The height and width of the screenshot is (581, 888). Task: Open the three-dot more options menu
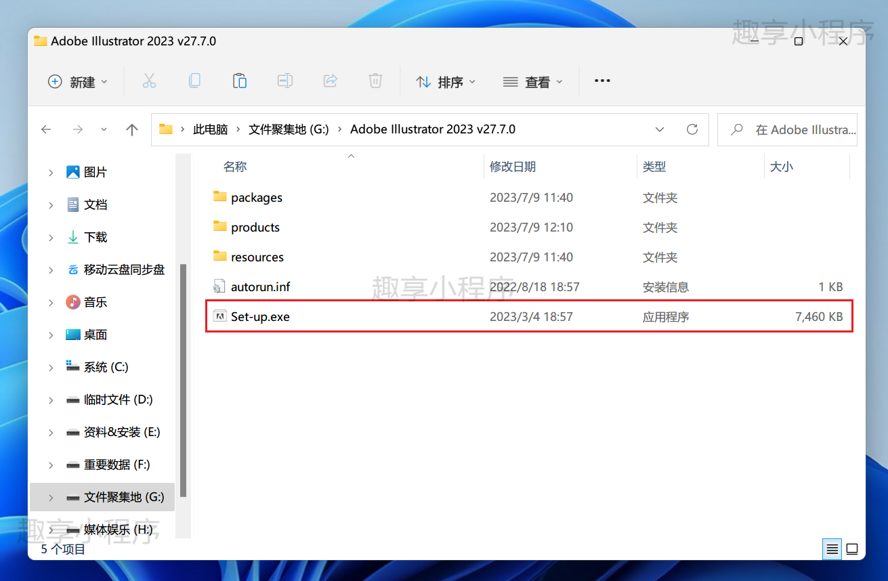(x=602, y=81)
